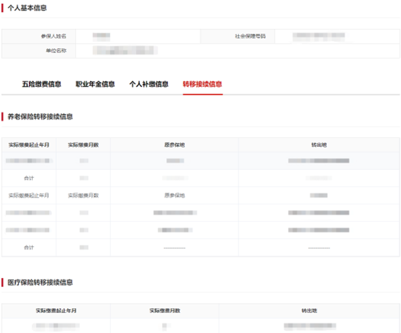This screenshot has width=401, height=333.
Task: Click 实际缴费月数 header in medical insurance table
Action: tap(165, 311)
